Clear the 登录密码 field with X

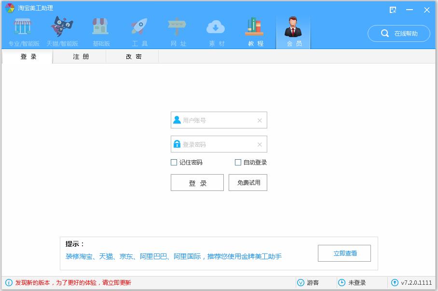click(x=260, y=144)
